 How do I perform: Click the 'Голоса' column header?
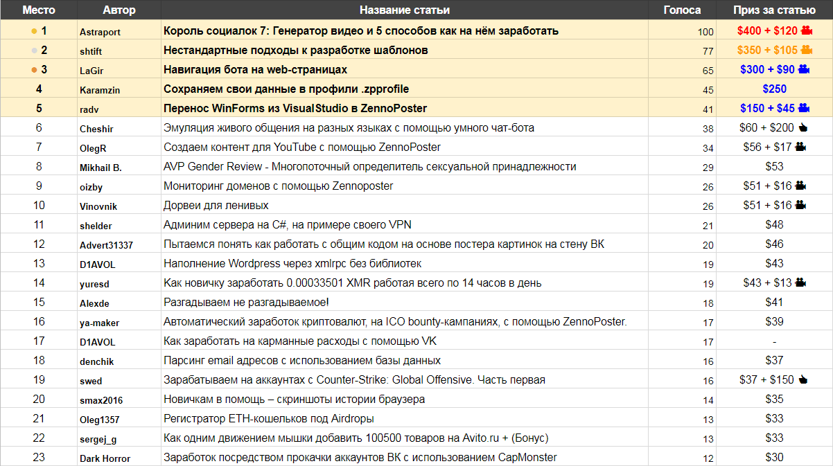point(682,10)
